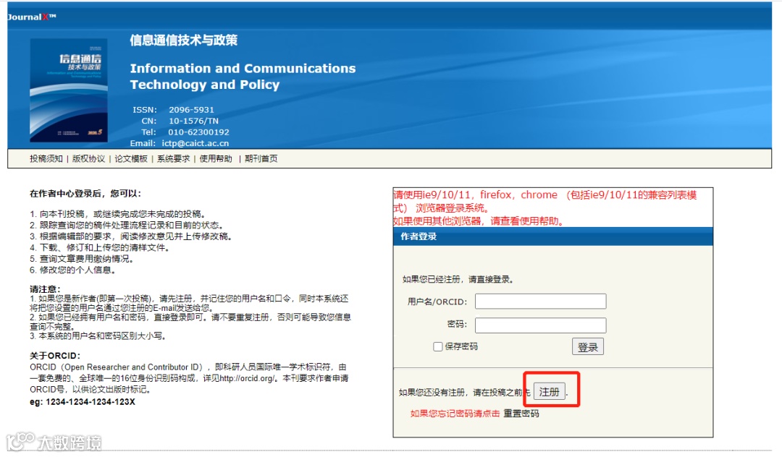Click the journal title 信息通信技术与政策

tap(183, 40)
